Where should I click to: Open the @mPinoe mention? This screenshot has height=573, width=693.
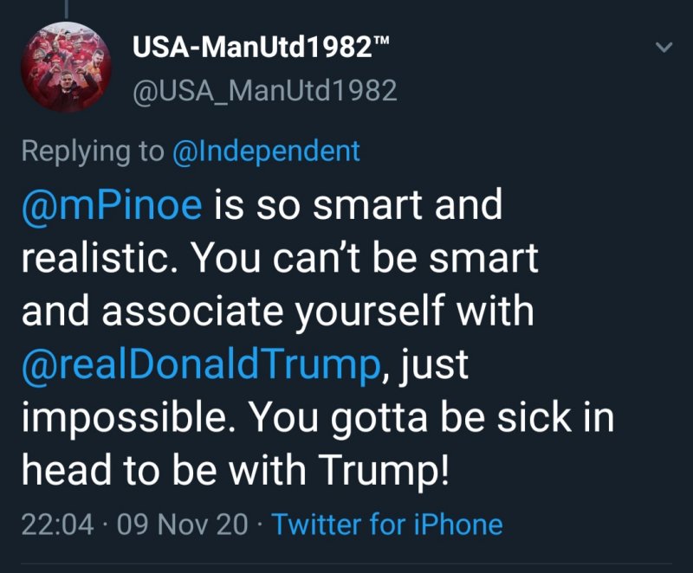[x=112, y=205]
